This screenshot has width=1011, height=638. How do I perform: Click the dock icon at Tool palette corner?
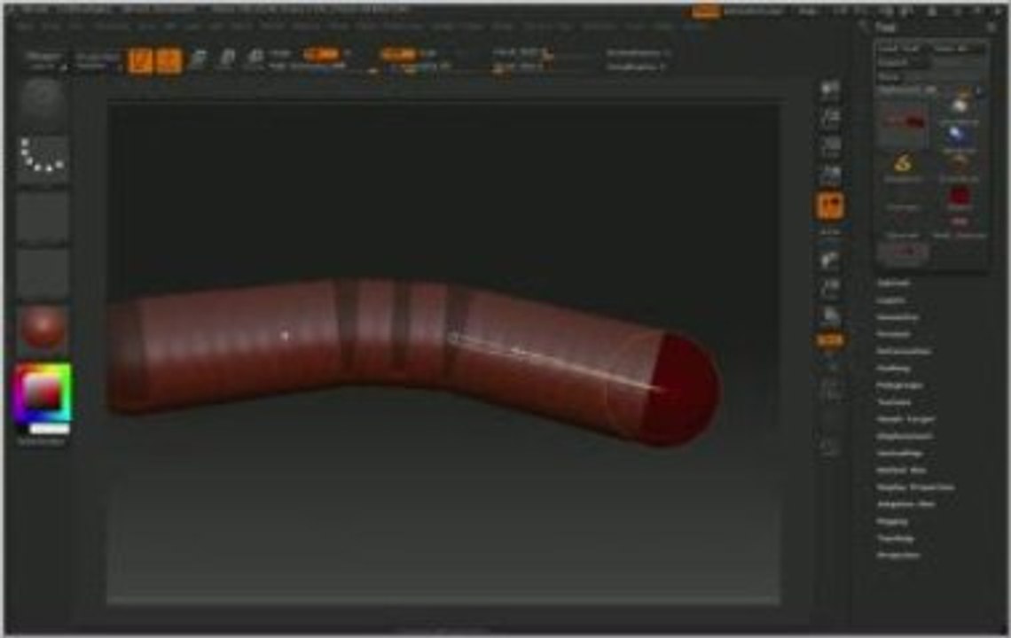click(x=992, y=27)
